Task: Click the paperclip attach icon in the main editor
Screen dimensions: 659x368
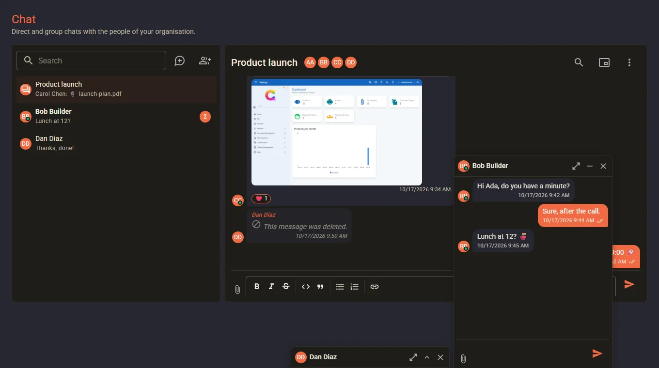Action: point(237,290)
